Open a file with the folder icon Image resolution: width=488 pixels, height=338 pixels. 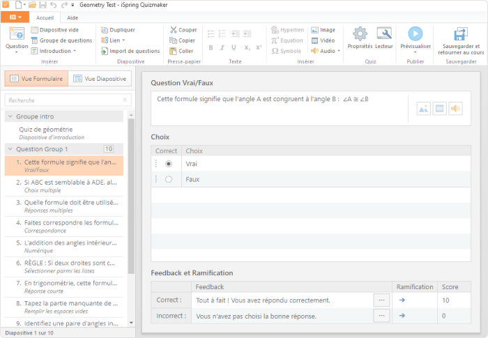[x=32, y=5]
